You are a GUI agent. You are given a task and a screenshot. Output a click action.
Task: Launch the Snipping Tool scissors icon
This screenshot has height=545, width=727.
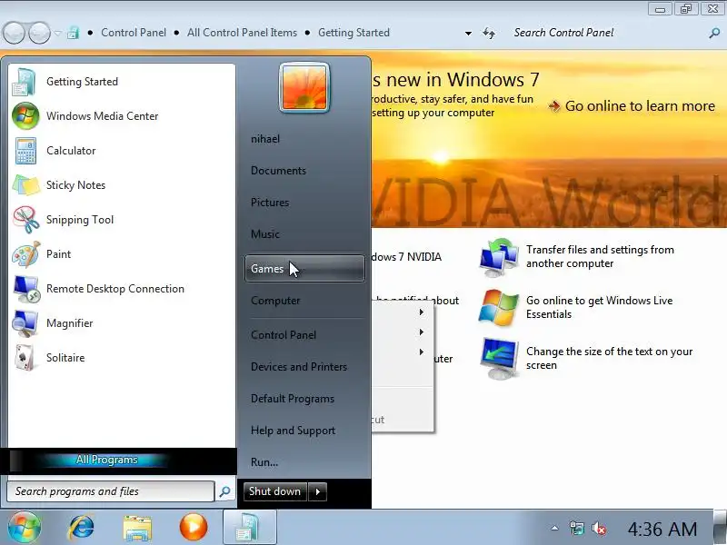coord(26,220)
